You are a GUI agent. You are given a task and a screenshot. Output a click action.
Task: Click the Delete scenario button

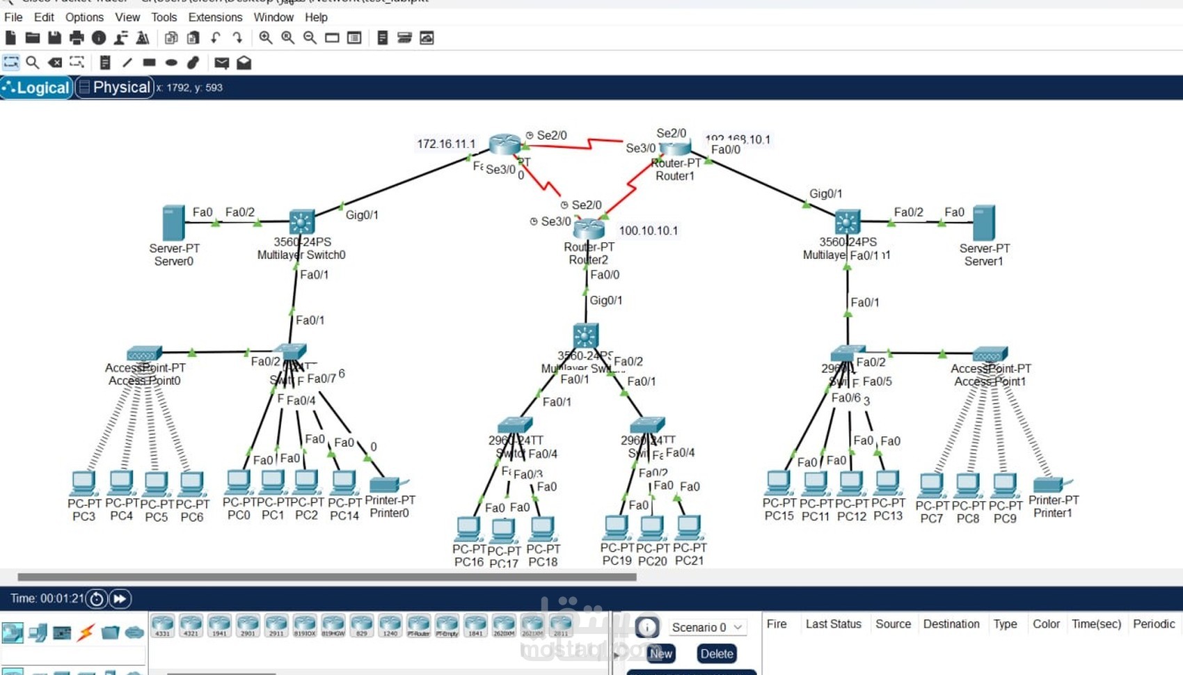coord(717,654)
